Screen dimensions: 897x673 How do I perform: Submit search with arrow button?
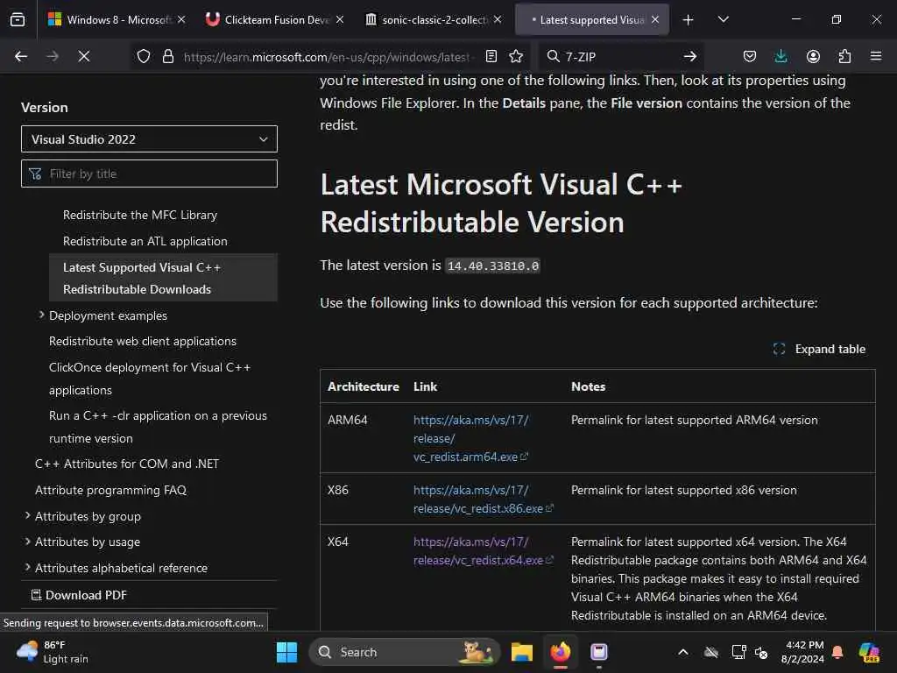(690, 56)
